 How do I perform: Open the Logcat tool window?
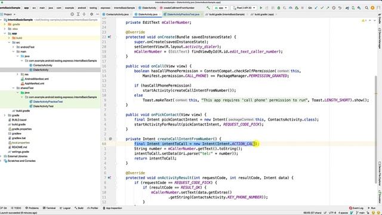coord(65,208)
